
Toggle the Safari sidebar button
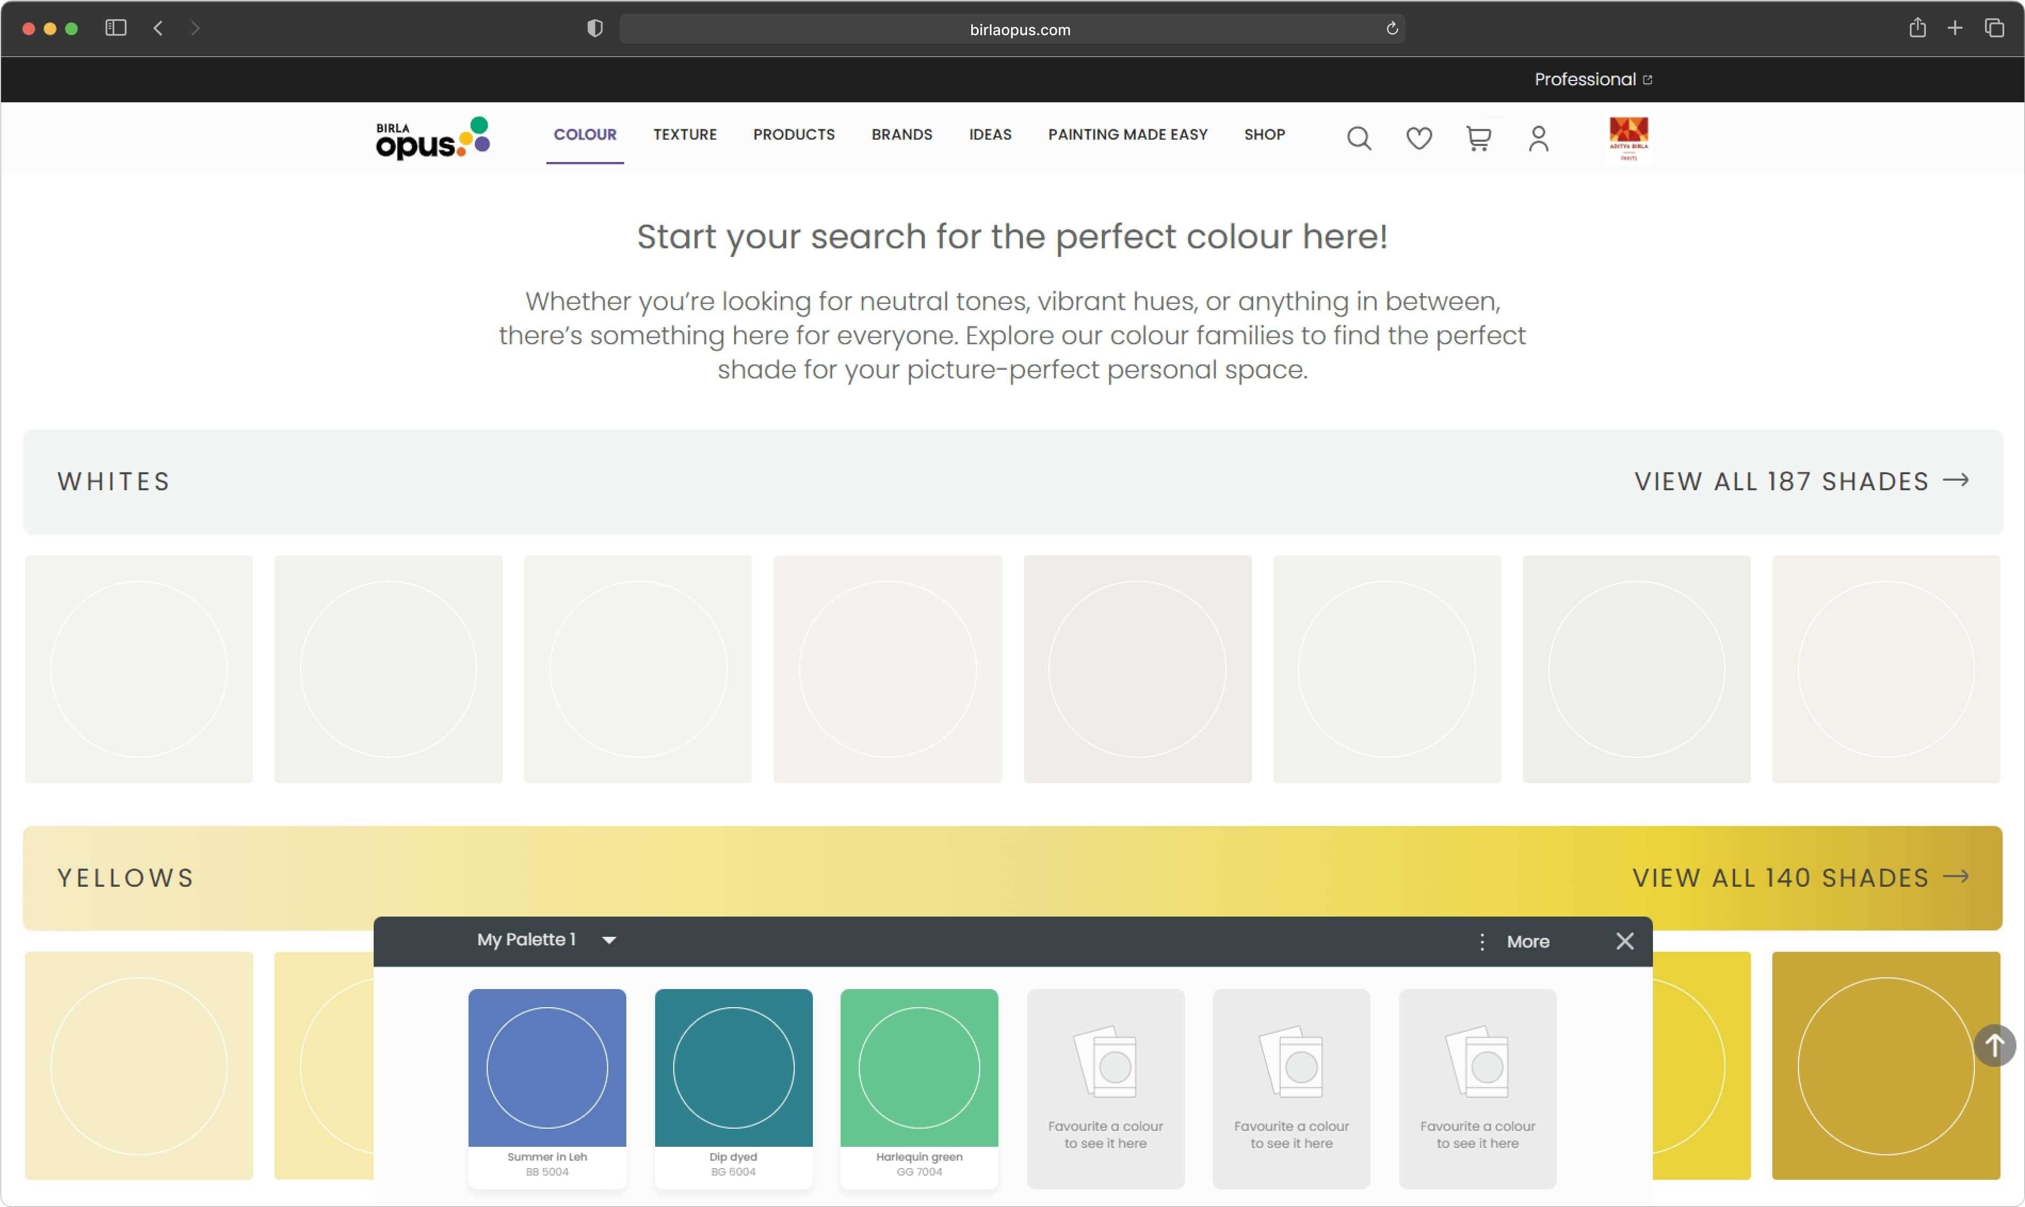click(x=116, y=28)
